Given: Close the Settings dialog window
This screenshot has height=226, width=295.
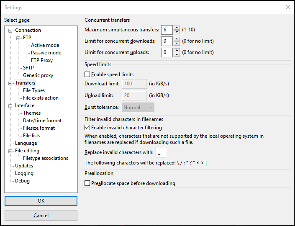Looking at the screenshot, I should click(287, 7).
